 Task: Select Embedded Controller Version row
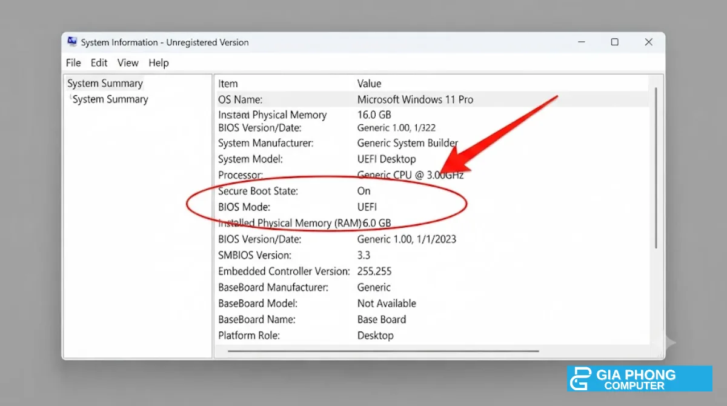[x=284, y=271]
